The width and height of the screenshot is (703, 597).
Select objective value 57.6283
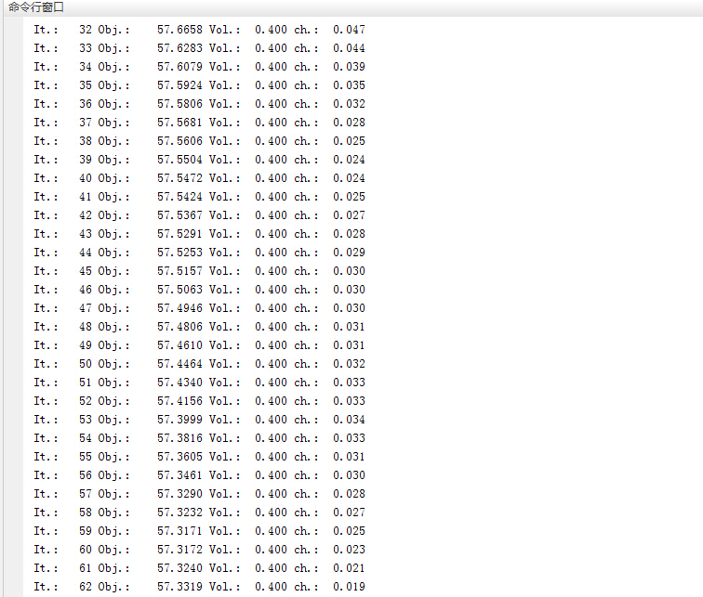[x=179, y=48]
